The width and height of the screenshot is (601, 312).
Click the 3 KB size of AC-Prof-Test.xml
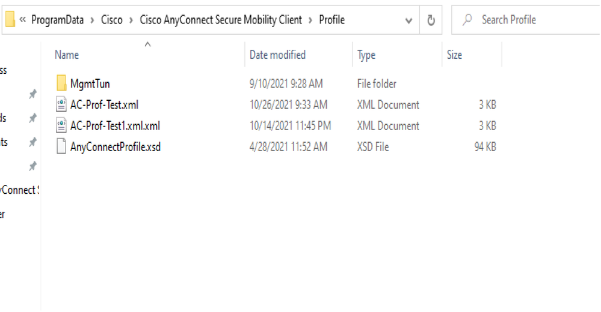(x=487, y=104)
